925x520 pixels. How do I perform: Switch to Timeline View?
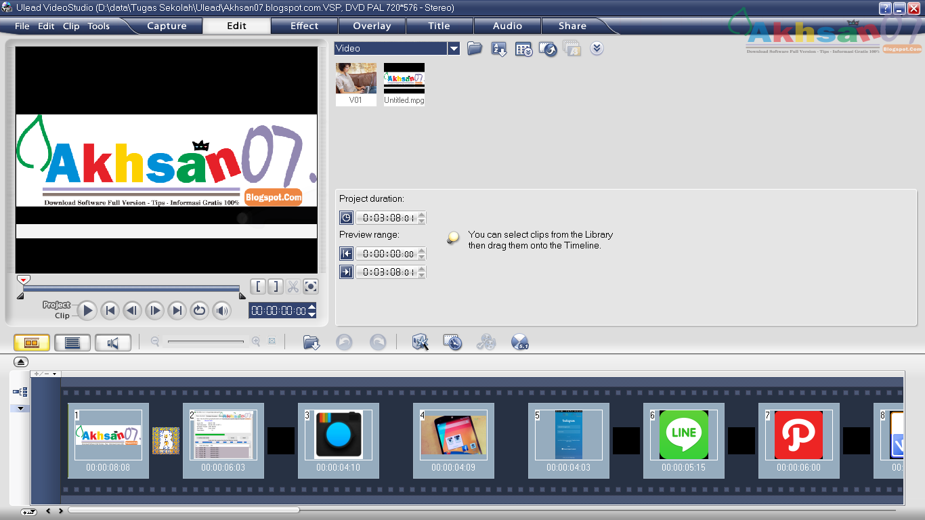(72, 343)
